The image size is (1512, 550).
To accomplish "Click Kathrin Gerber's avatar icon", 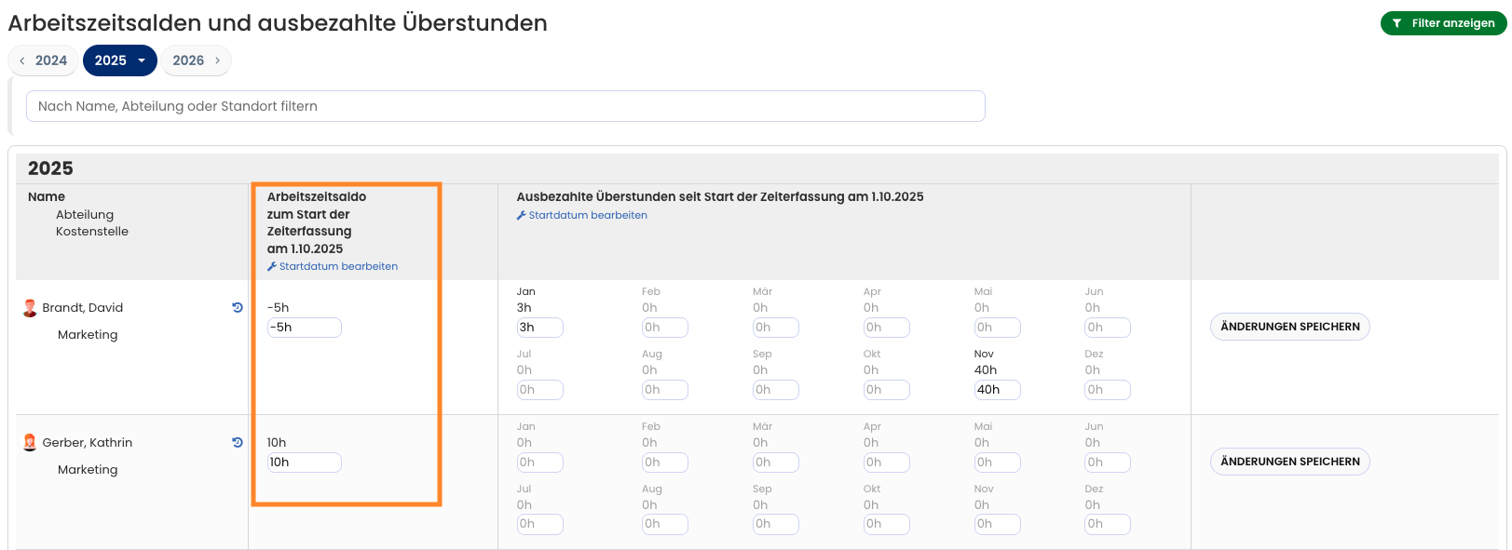I will [30, 443].
